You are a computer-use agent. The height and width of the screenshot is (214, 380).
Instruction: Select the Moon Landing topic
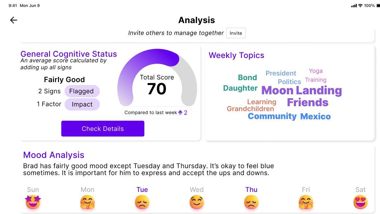coord(302,90)
